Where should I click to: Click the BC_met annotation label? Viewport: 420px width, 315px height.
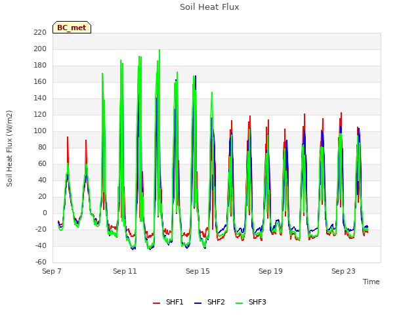pos(72,28)
